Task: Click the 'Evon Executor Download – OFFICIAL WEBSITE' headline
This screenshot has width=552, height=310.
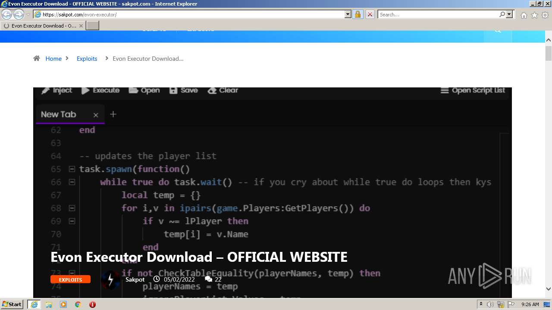Action: pos(199,257)
